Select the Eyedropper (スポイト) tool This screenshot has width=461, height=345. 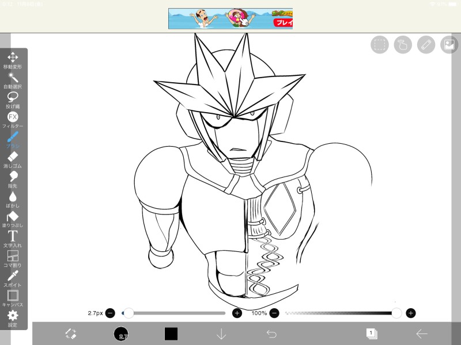[x=13, y=278]
